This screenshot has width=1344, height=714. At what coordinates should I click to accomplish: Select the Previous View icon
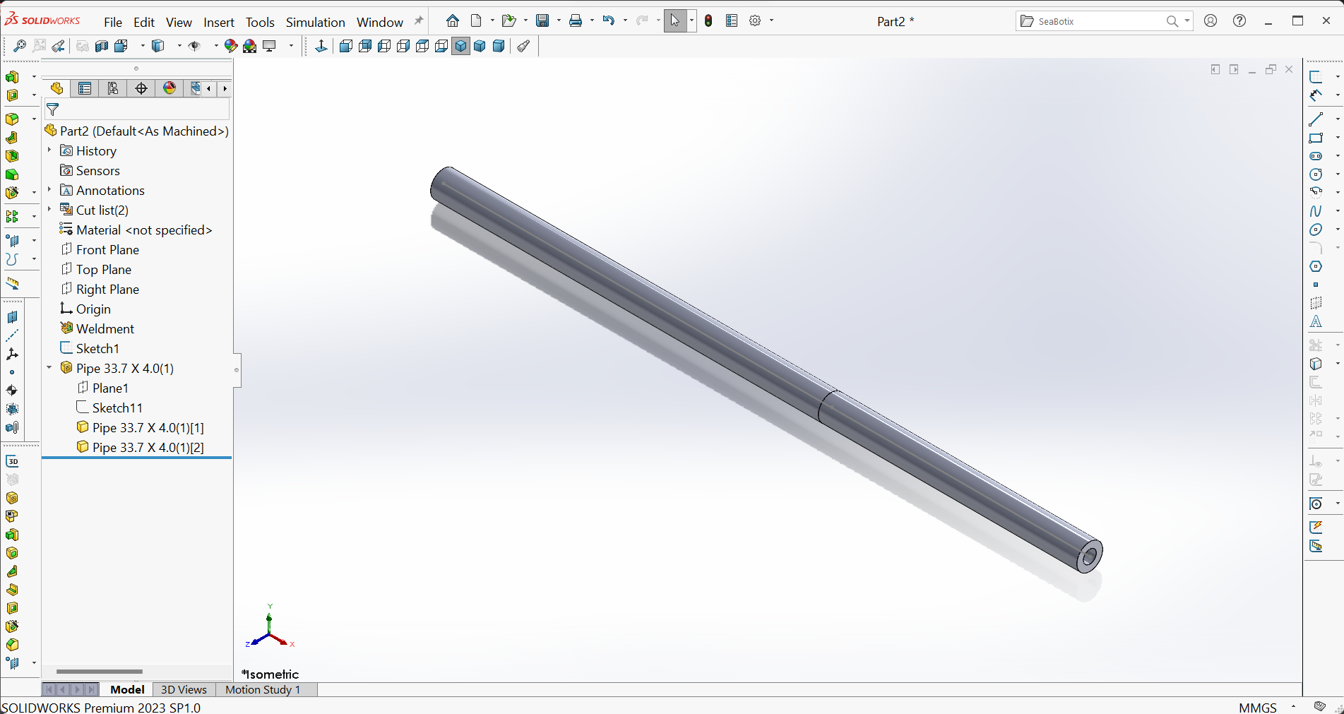[59, 46]
